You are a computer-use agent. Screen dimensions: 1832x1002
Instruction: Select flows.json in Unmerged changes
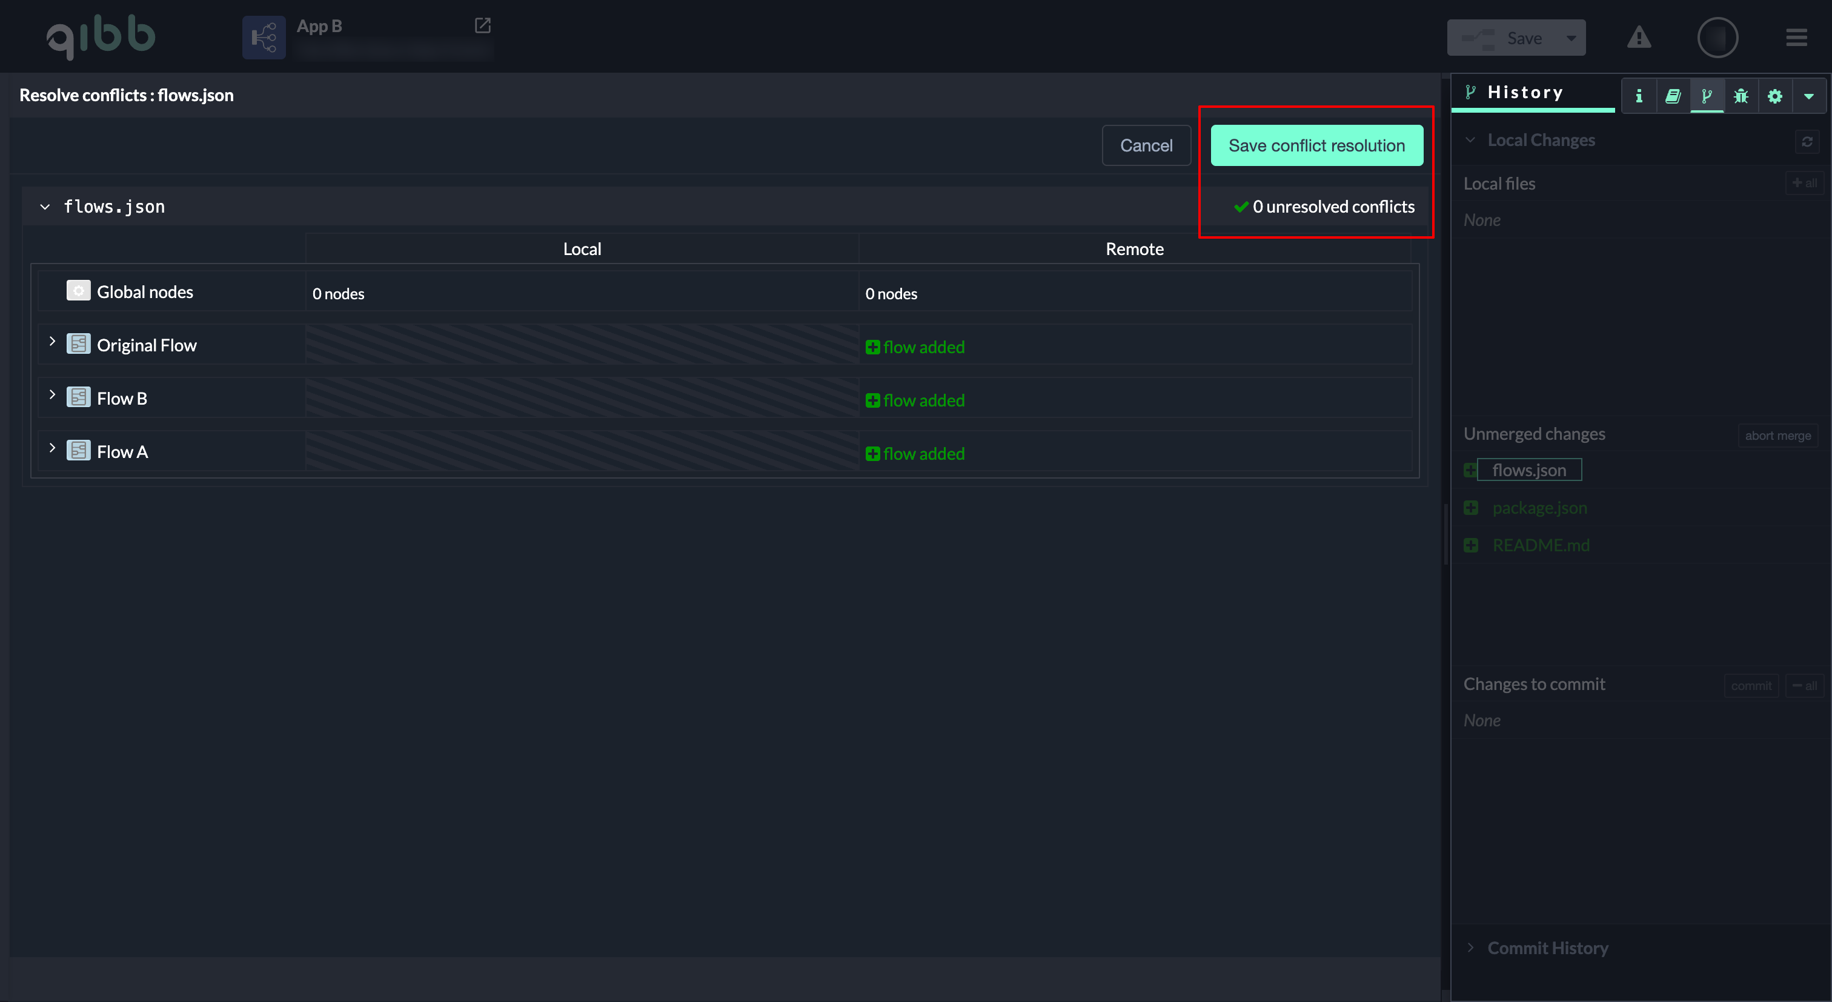pos(1528,470)
